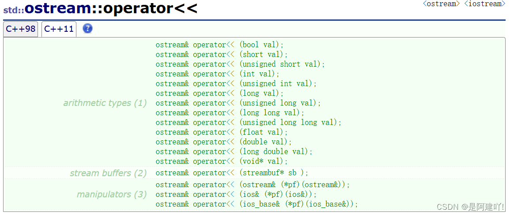Click the '(long val)' overload line
The image size is (510, 215).
[x=219, y=93]
